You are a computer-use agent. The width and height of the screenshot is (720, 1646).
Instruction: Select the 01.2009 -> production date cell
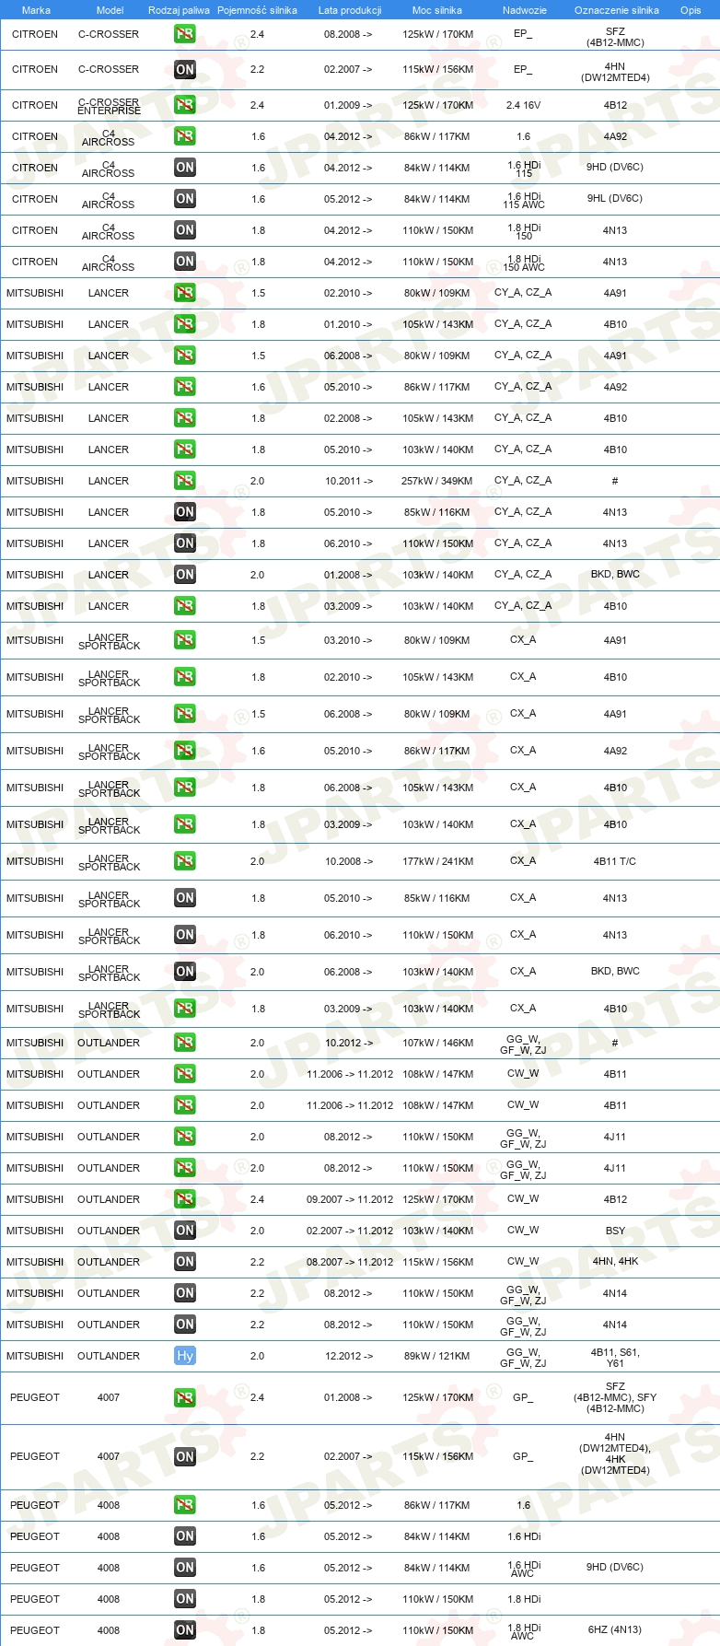coord(349,105)
